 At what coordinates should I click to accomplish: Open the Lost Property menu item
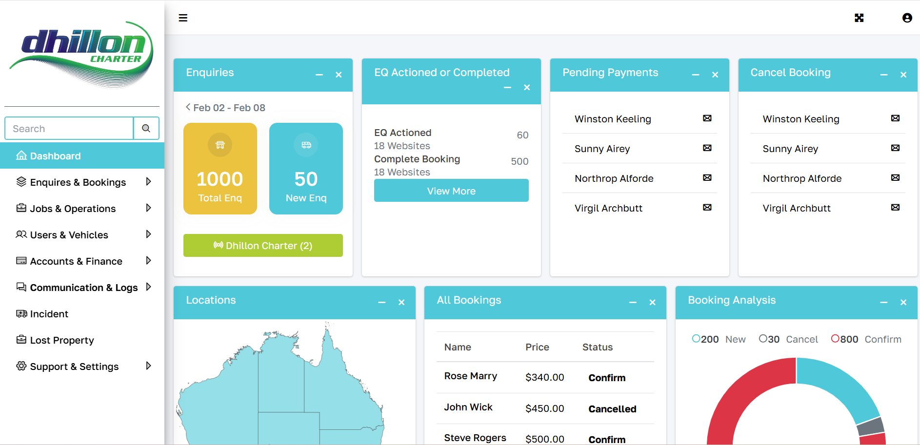61,340
